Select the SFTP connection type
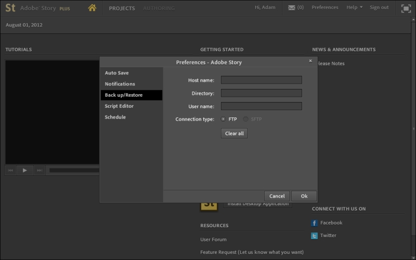The height and width of the screenshot is (260, 416). coord(245,119)
